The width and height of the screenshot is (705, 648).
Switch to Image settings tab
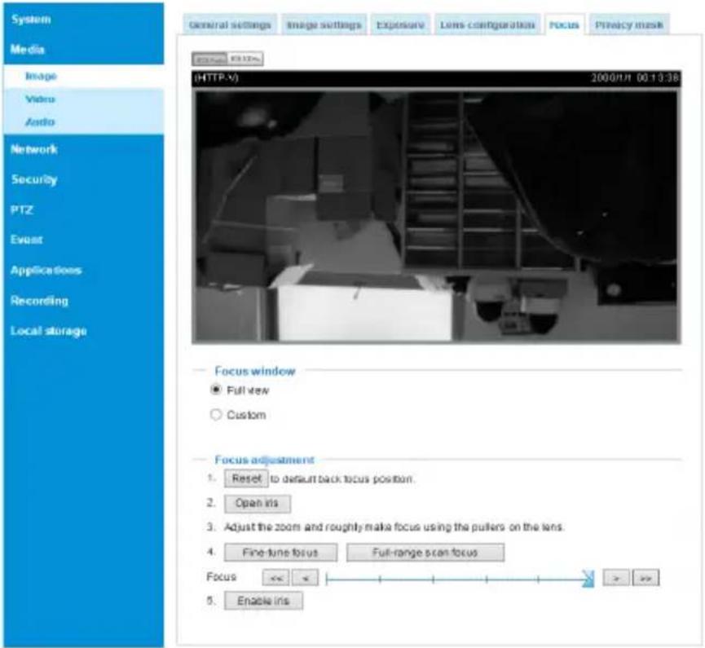click(x=324, y=24)
